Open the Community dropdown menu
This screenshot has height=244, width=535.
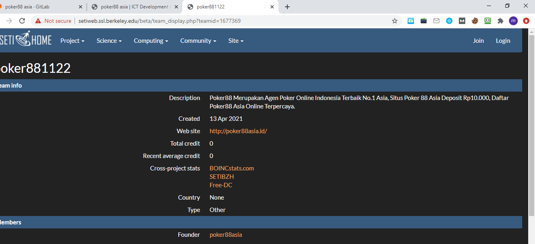pyautogui.click(x=198, y=41)
